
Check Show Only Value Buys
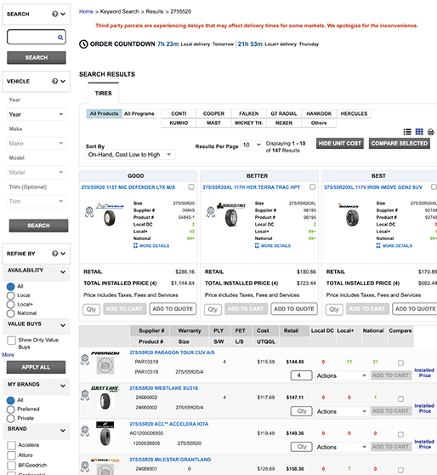point(12,341)
